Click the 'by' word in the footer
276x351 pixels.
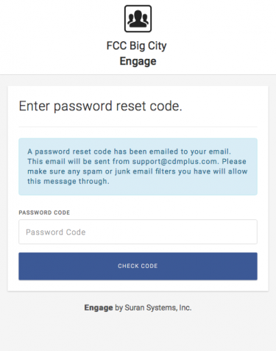click(x=118, y=308)
